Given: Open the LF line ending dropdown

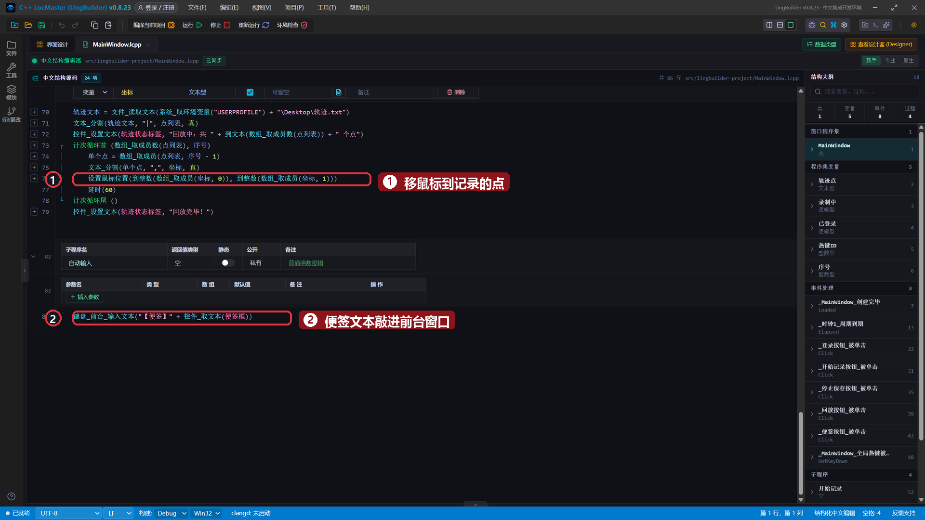Looking at the screenshot, I should point(119,513).
